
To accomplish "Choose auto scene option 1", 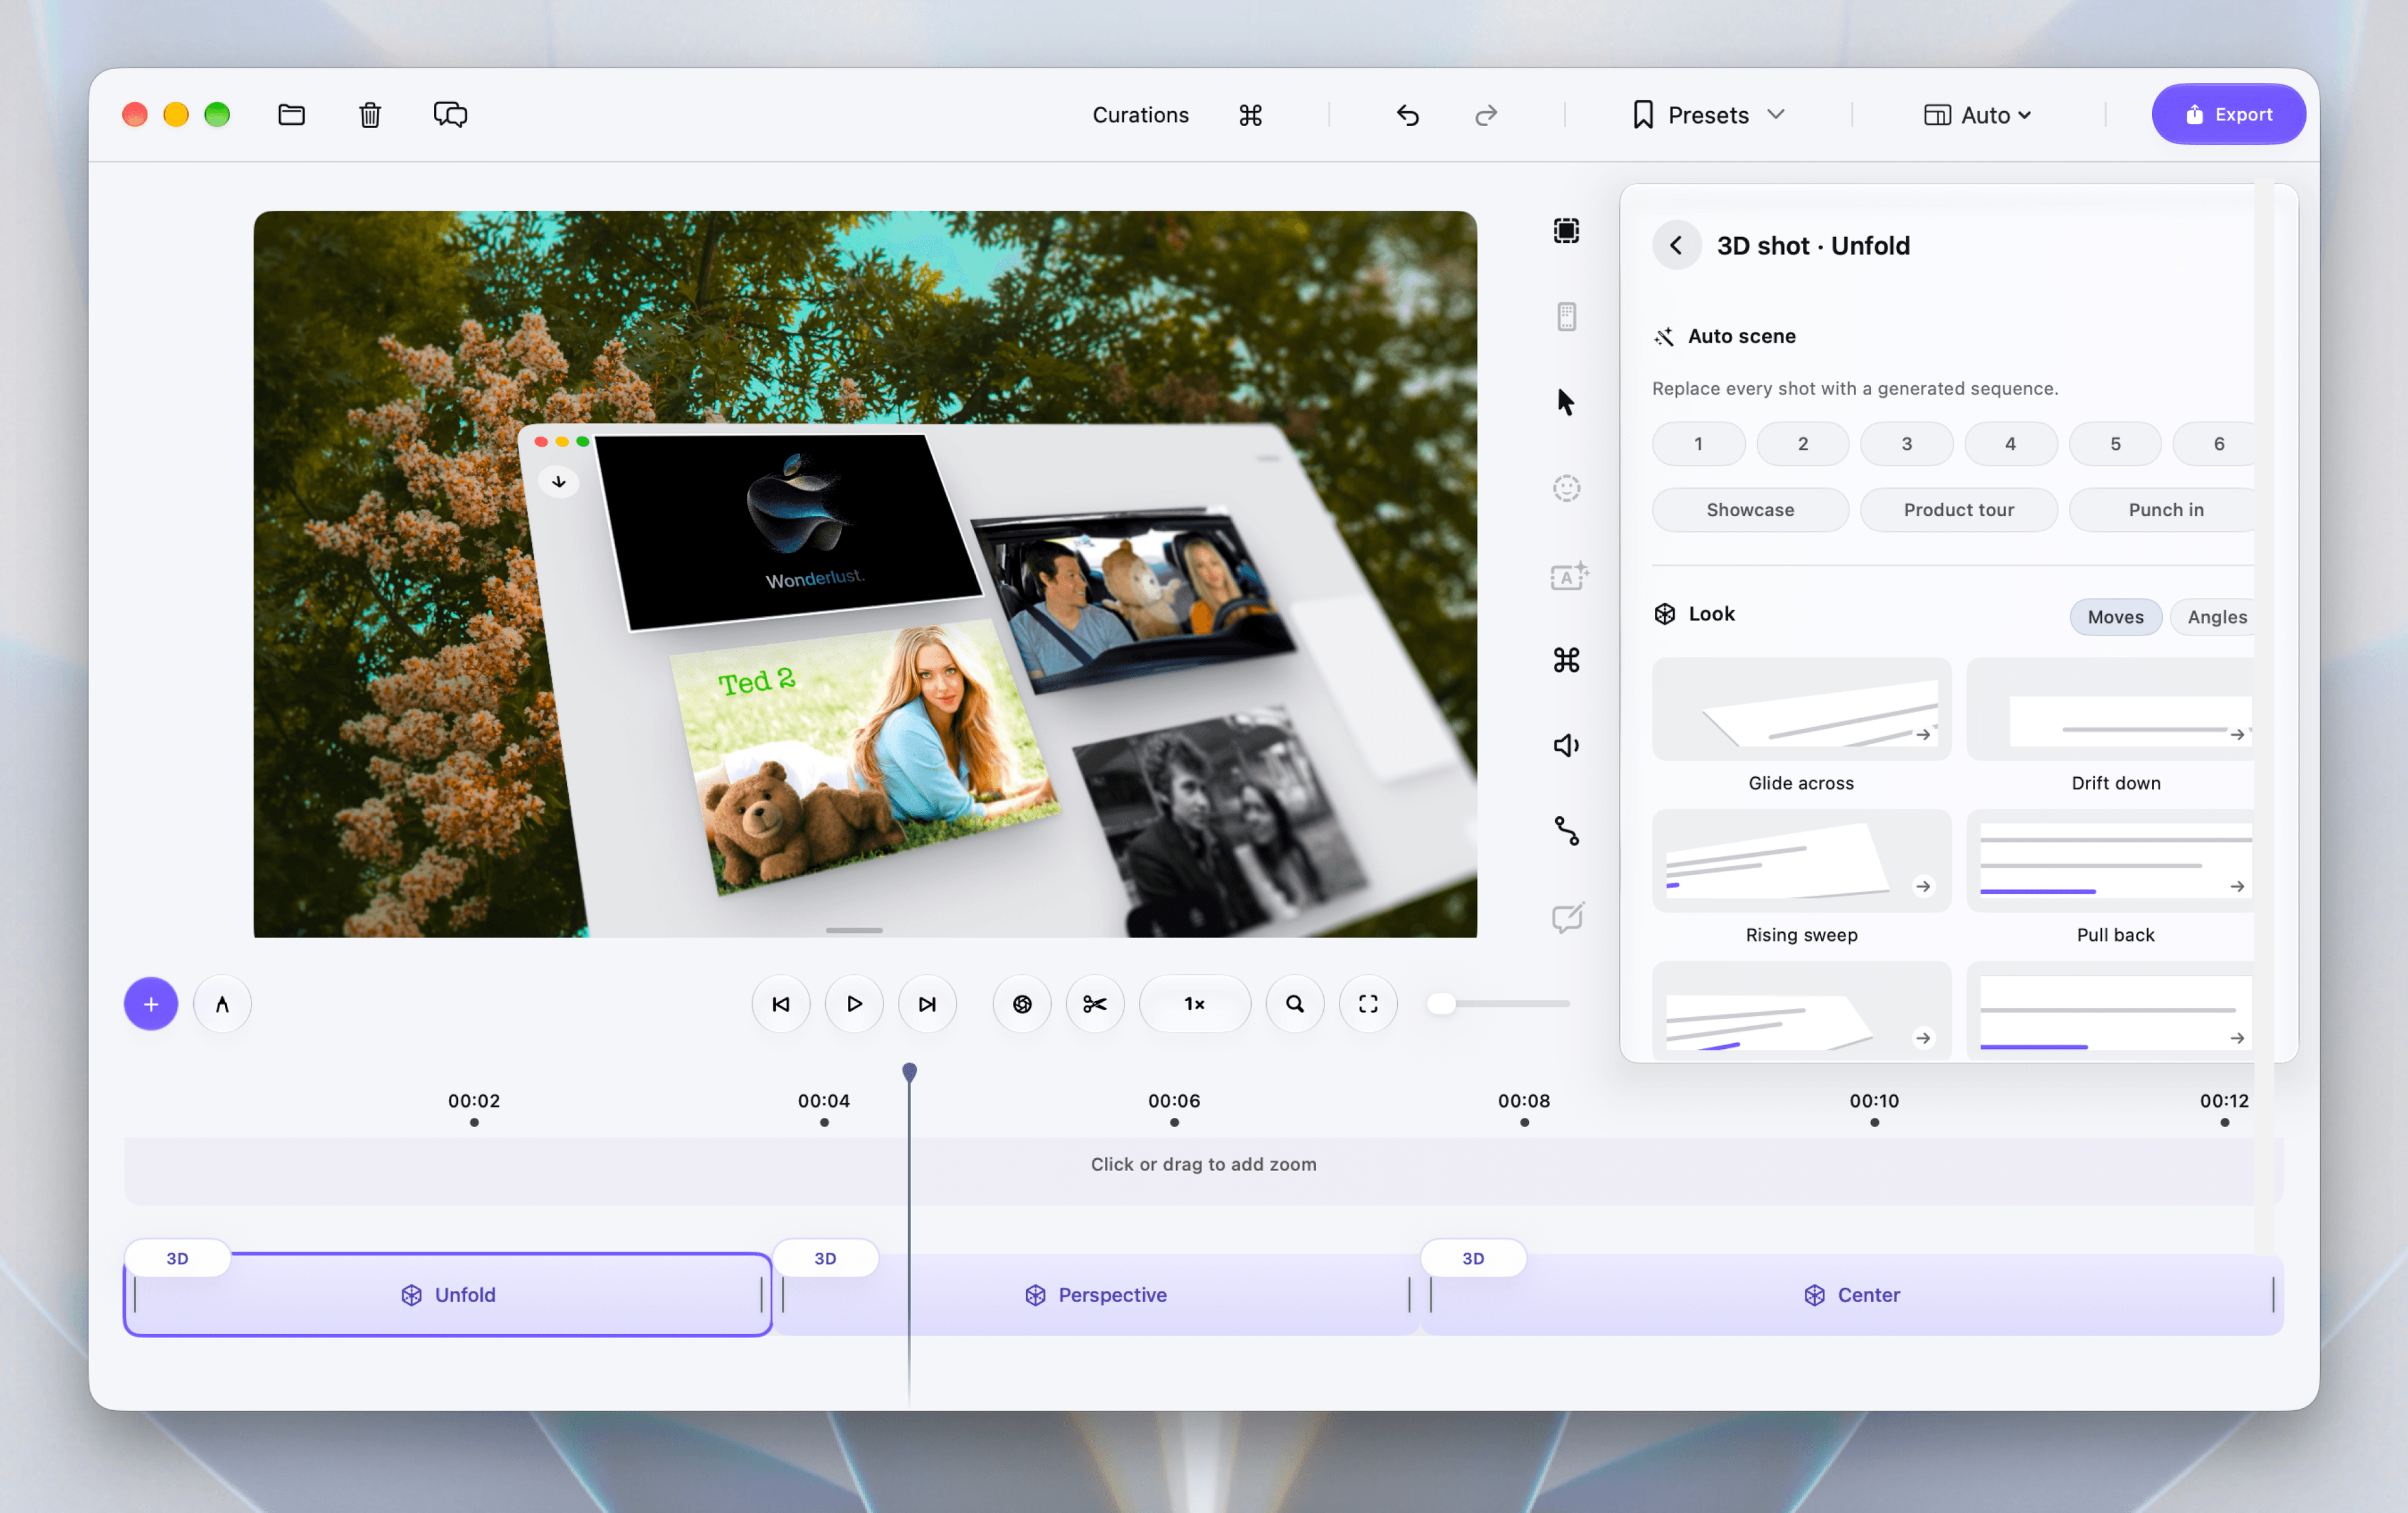I will click(x=1698, y=444).
